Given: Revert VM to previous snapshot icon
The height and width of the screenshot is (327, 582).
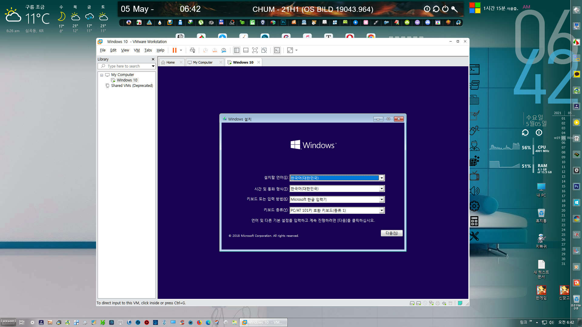Looking at the screenshot, I should [215, 50].
